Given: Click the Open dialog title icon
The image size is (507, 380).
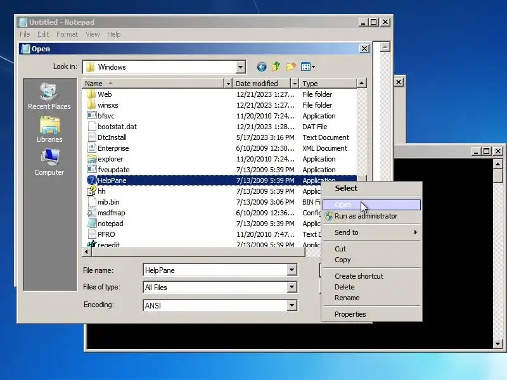Looking at the screenshot, I should [x=25, y=49].
